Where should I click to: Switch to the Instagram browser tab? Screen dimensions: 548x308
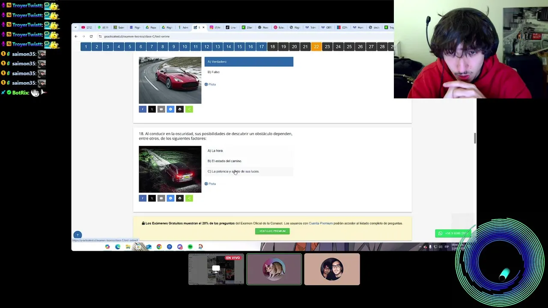tap(215, 27)
